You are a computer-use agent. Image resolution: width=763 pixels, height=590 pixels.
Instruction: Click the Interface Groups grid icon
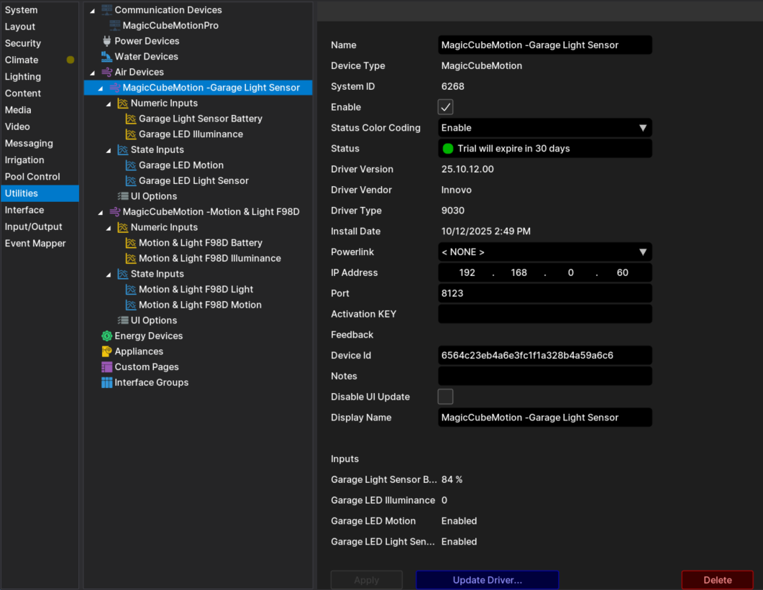[106, 382]
